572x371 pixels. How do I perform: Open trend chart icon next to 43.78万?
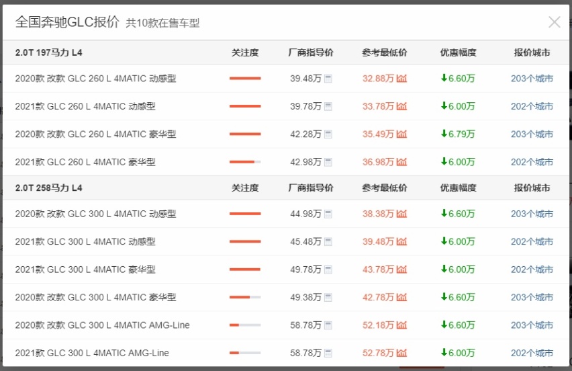coord(401,270)
